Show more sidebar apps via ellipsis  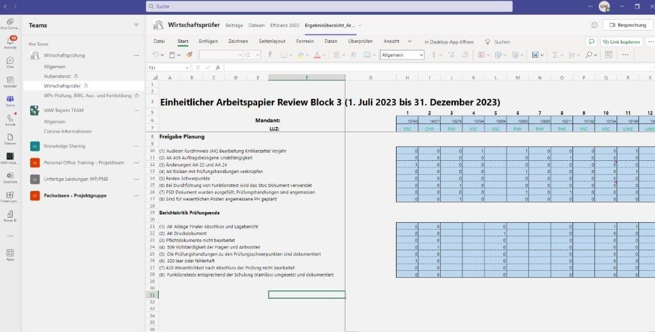[x=10, y=236]
